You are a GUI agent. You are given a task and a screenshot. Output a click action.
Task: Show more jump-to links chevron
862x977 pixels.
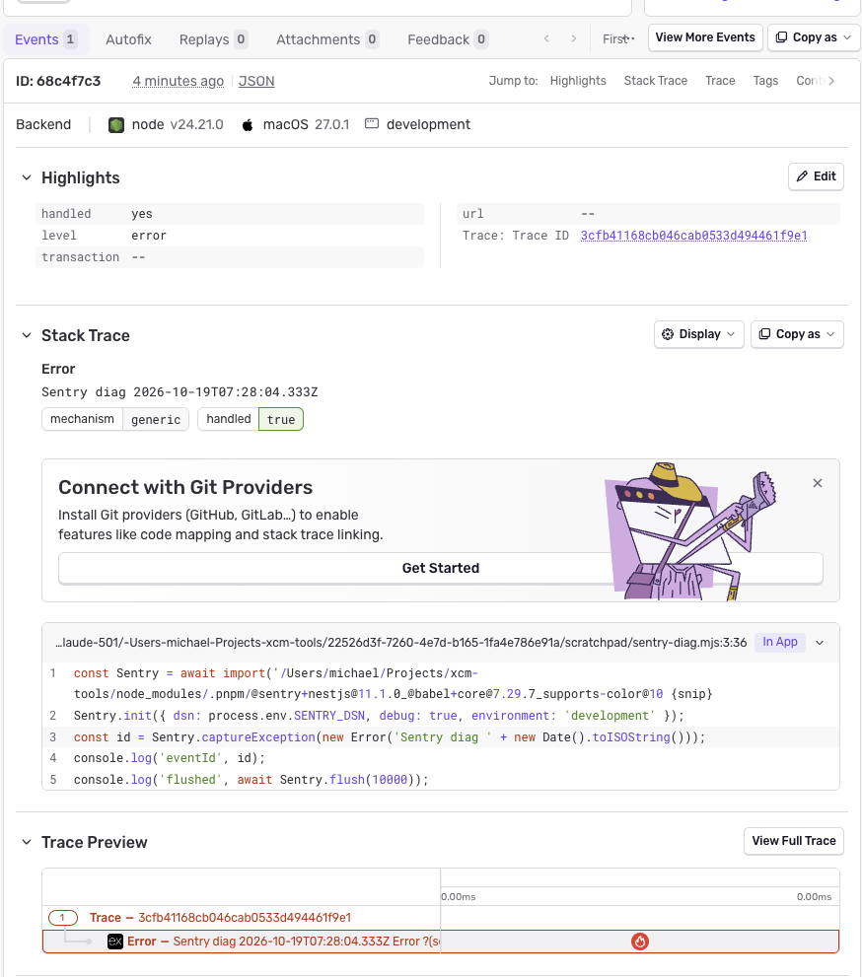(x=831, y=81)
